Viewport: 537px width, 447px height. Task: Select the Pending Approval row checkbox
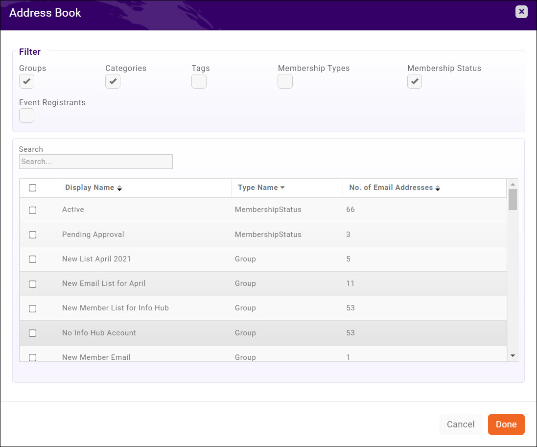point(32,235)
